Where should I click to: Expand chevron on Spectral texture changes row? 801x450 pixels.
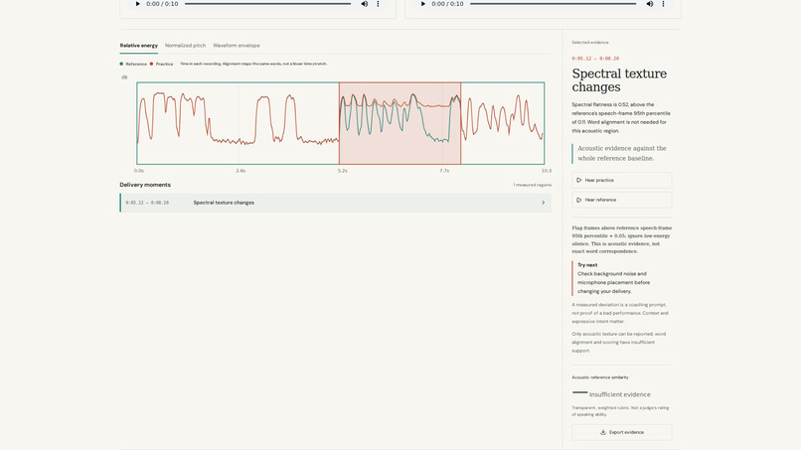point(543,203)
